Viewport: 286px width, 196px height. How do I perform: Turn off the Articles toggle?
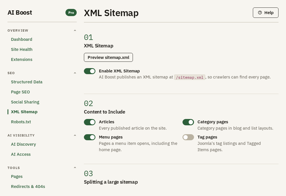90,122
